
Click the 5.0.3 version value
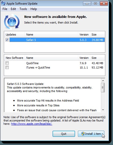point(83,40)
